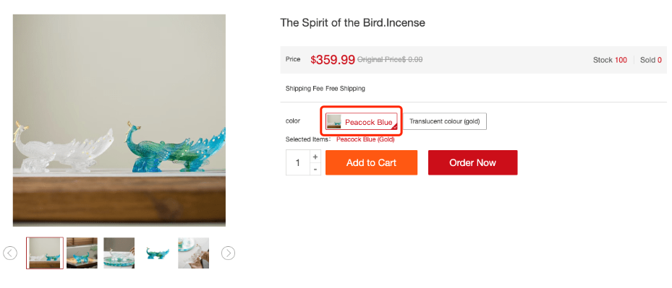Click the Selected Items Peacock Blue (Gold) text
Viewport: 672px width, 288px height.
[x=365, y=139]
